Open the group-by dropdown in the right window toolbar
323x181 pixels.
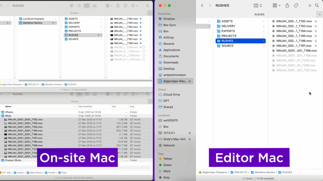[276, 6]
